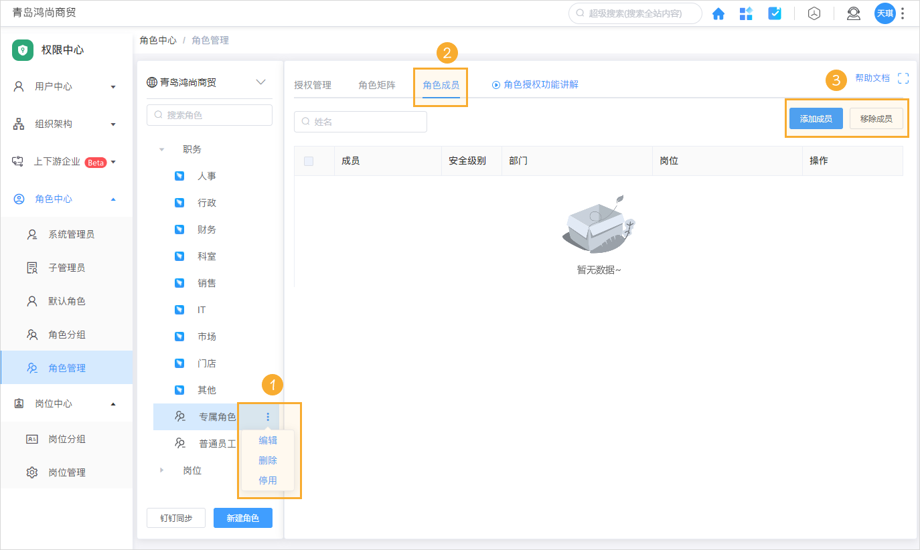The height and width of the screenshot is (550, 920).
Task: Open the 岗位管理 gear icon in the sidebar
Action: point(31,472)
